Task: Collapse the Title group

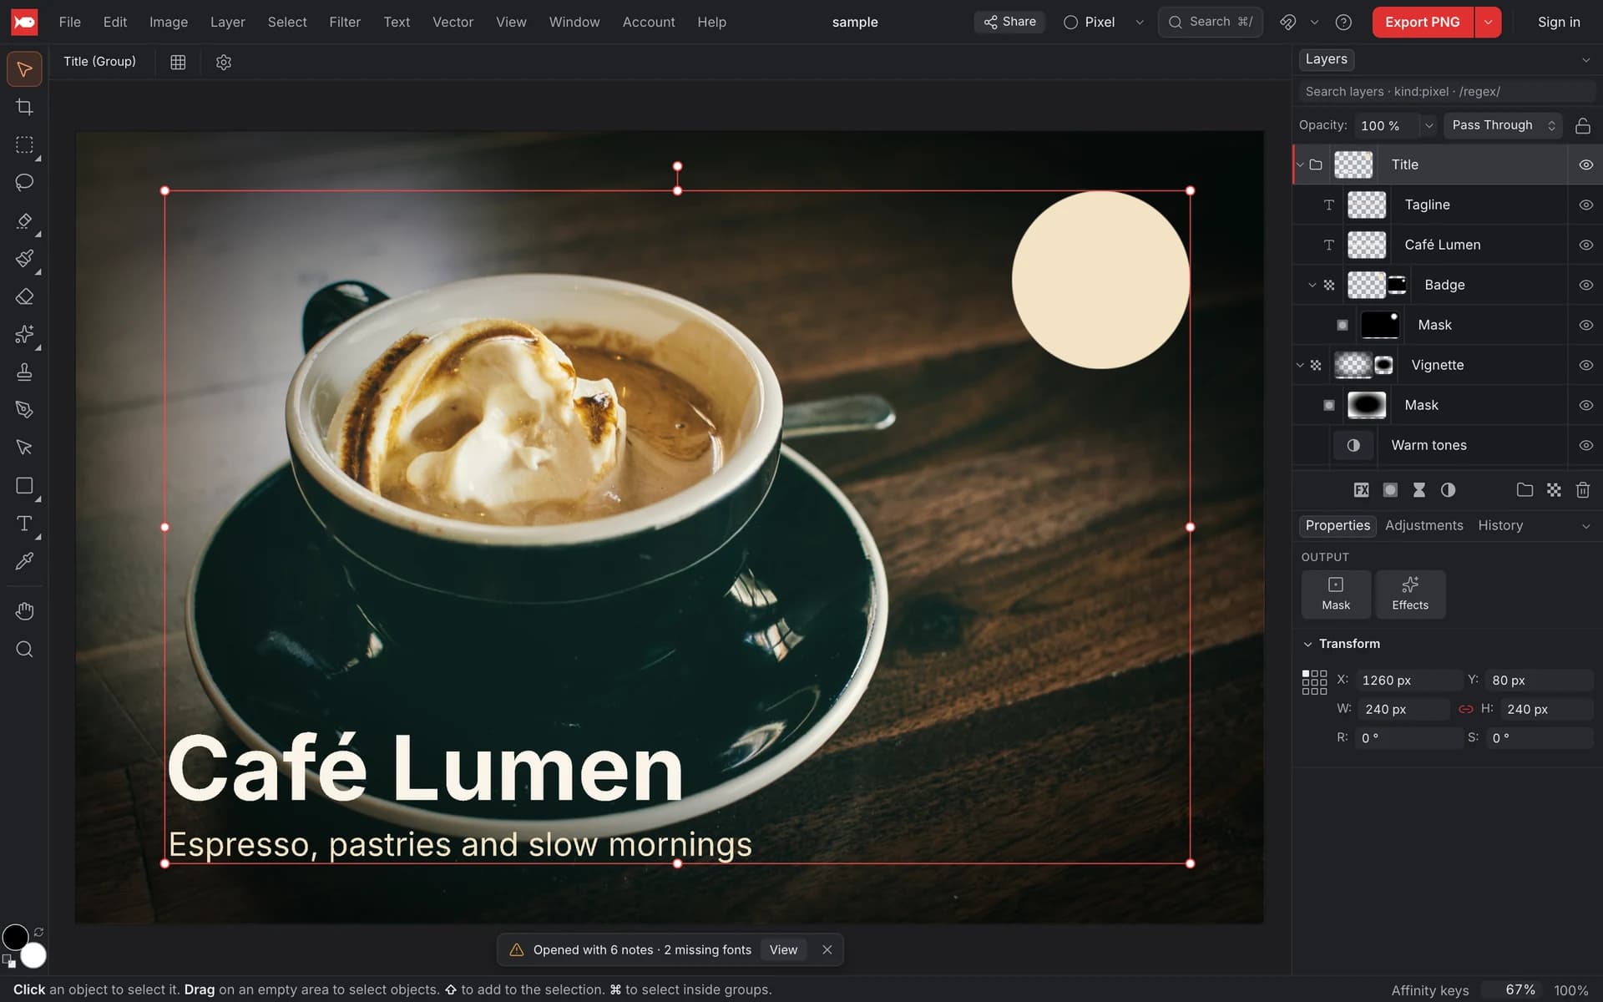Action: click(1300, 164)
